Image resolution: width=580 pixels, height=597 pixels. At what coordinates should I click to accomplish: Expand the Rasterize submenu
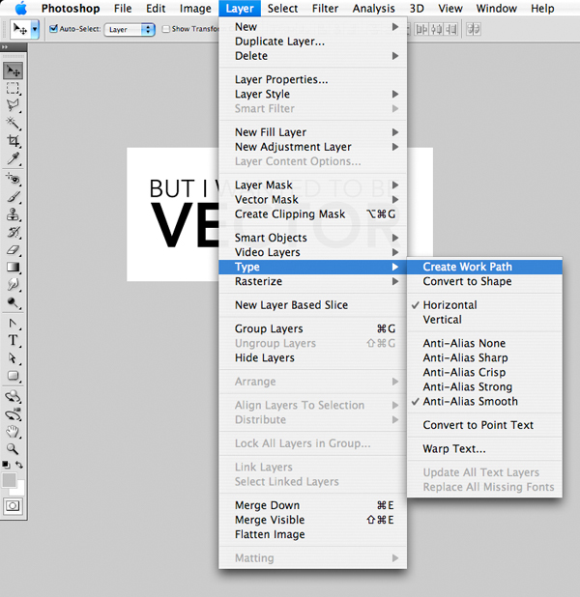point(312,281)
